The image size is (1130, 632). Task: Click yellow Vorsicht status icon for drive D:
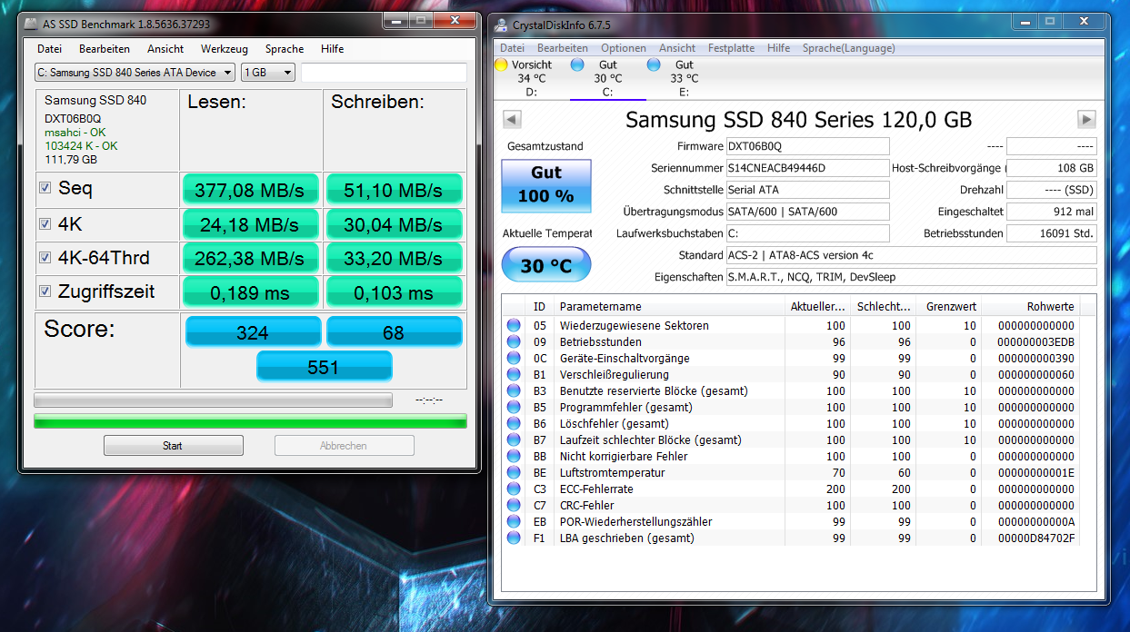[501, 64]
